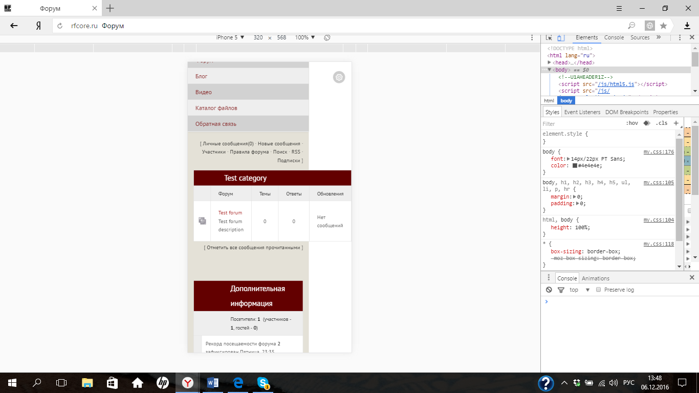Open the DevTools three-dot customize menu

(x=680, y=37)
